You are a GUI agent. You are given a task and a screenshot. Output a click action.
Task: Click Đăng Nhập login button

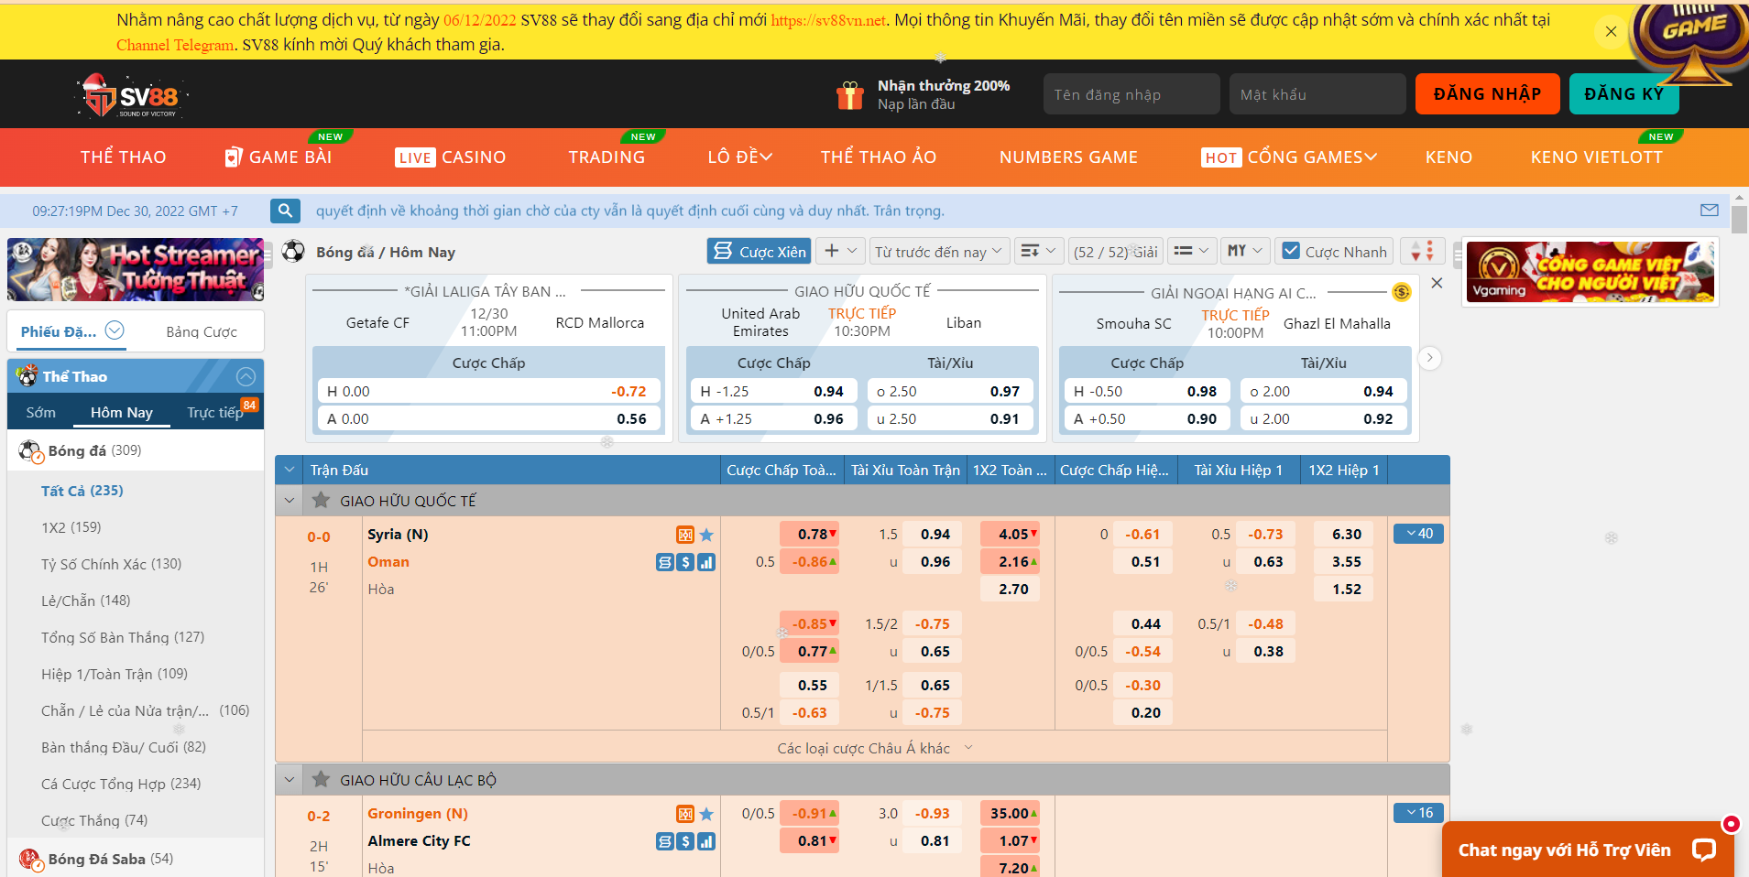tap(1487, 93)
